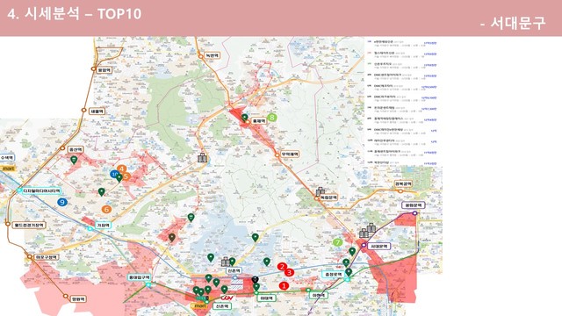Image resolution: width=562 pixels, height=316 pixels.
Task: Select orange marker 6 above 가좌역
Action: [106, 209]
